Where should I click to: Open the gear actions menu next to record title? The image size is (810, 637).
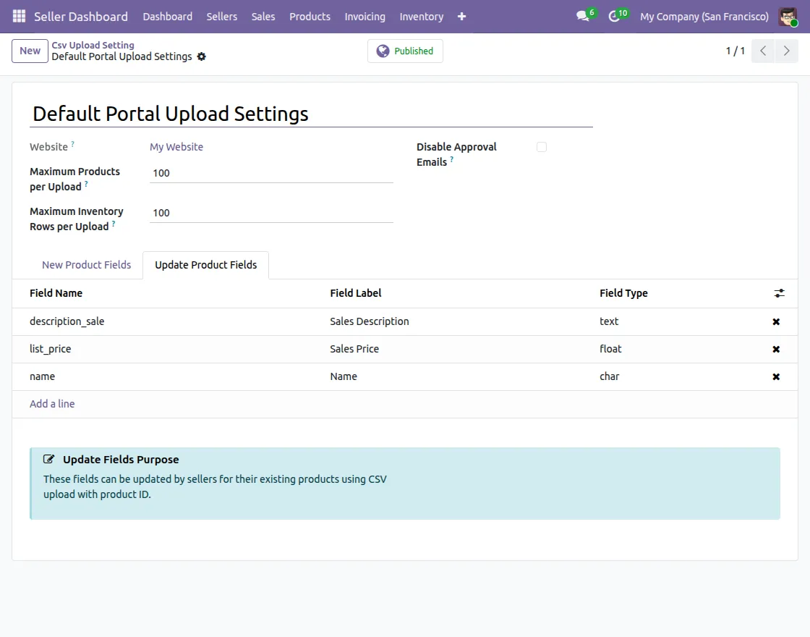[202, 56]
